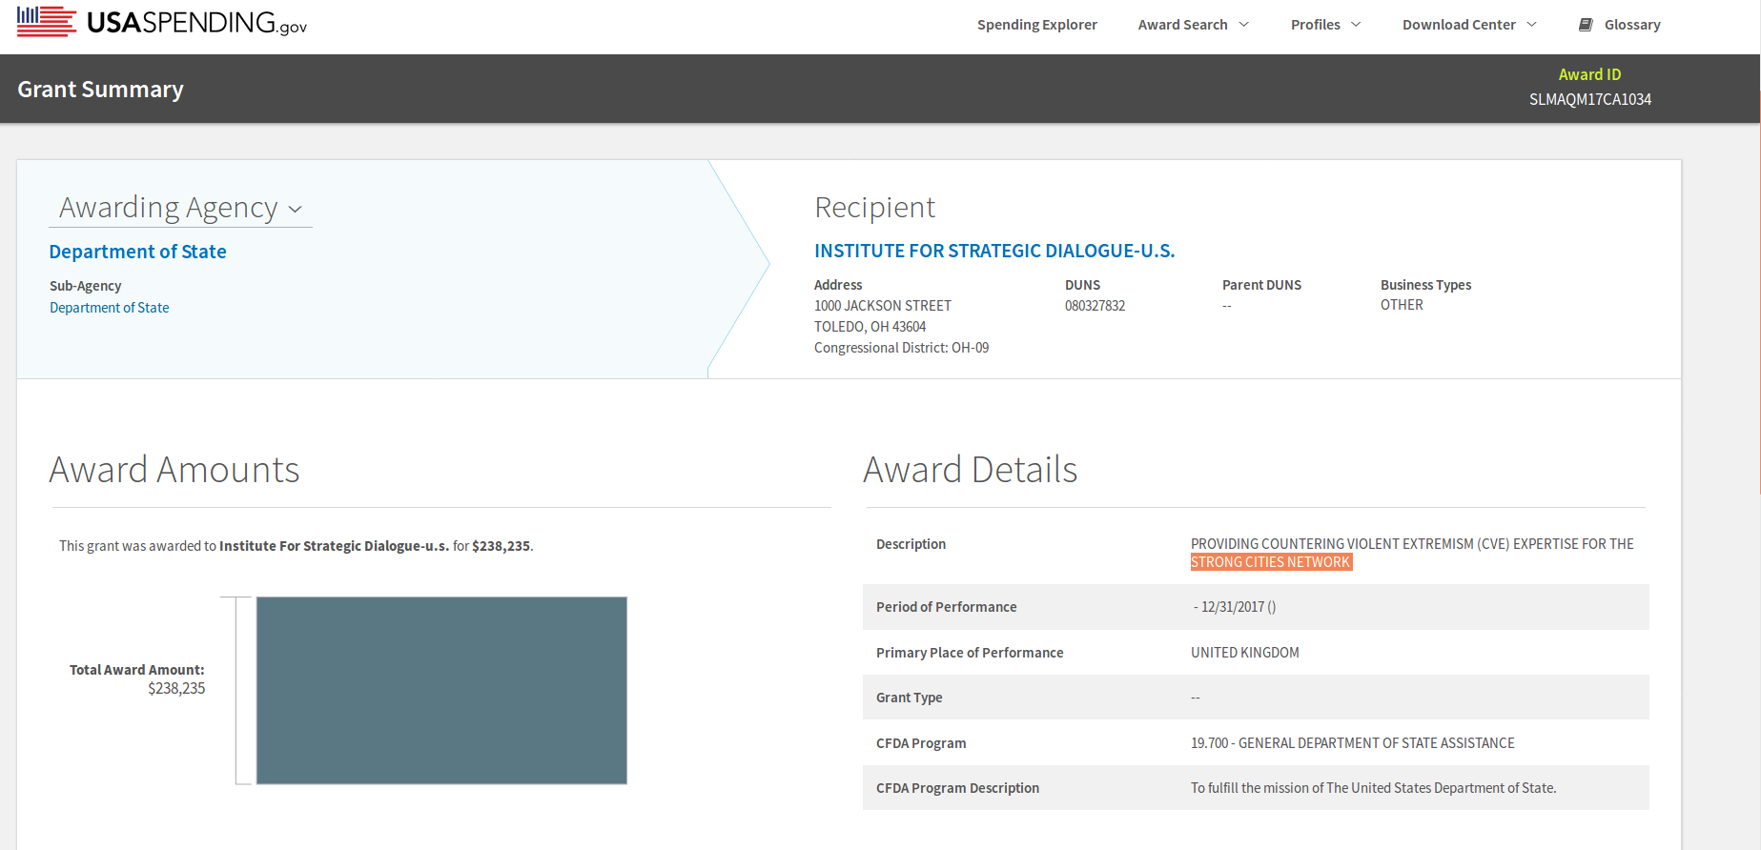The width and height of the screenshot is (1761, 850).
Task: Open the Glossary book icon
Action: click(1586, 25)
